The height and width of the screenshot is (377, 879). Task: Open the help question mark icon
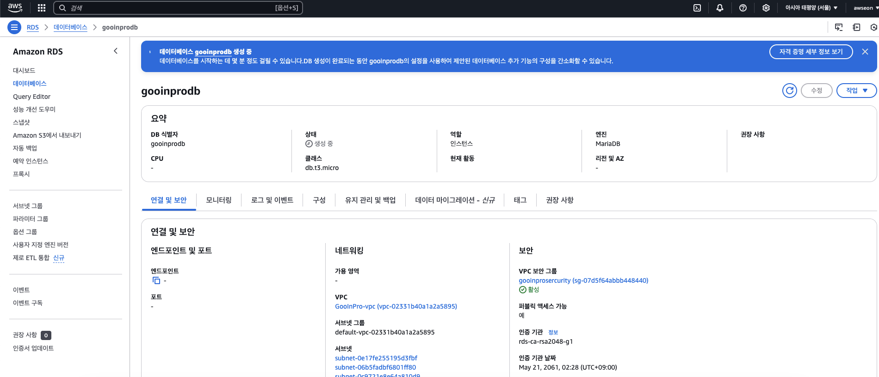[x=743, y=8]
